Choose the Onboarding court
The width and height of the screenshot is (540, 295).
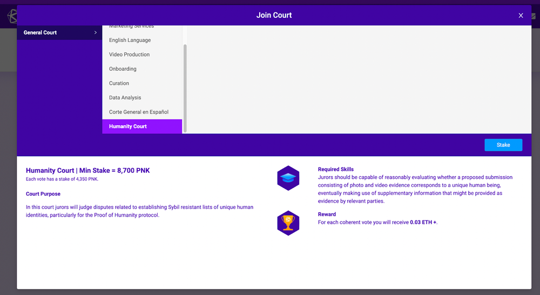click(142, 69)
